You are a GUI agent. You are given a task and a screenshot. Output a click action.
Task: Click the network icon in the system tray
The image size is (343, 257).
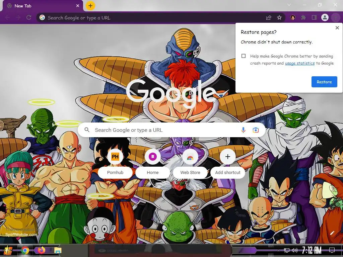(x=287, y=250)
